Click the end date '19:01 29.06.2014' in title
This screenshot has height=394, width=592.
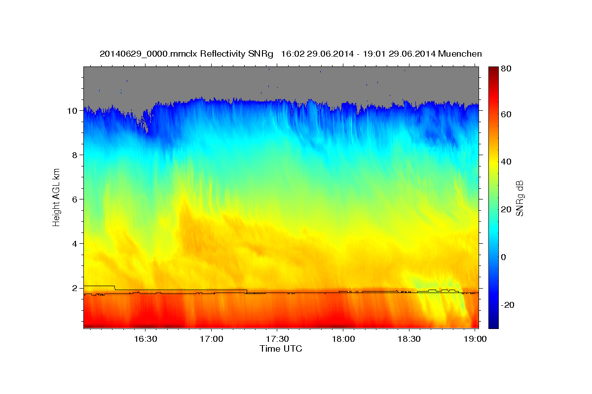[x=398, y=54]
